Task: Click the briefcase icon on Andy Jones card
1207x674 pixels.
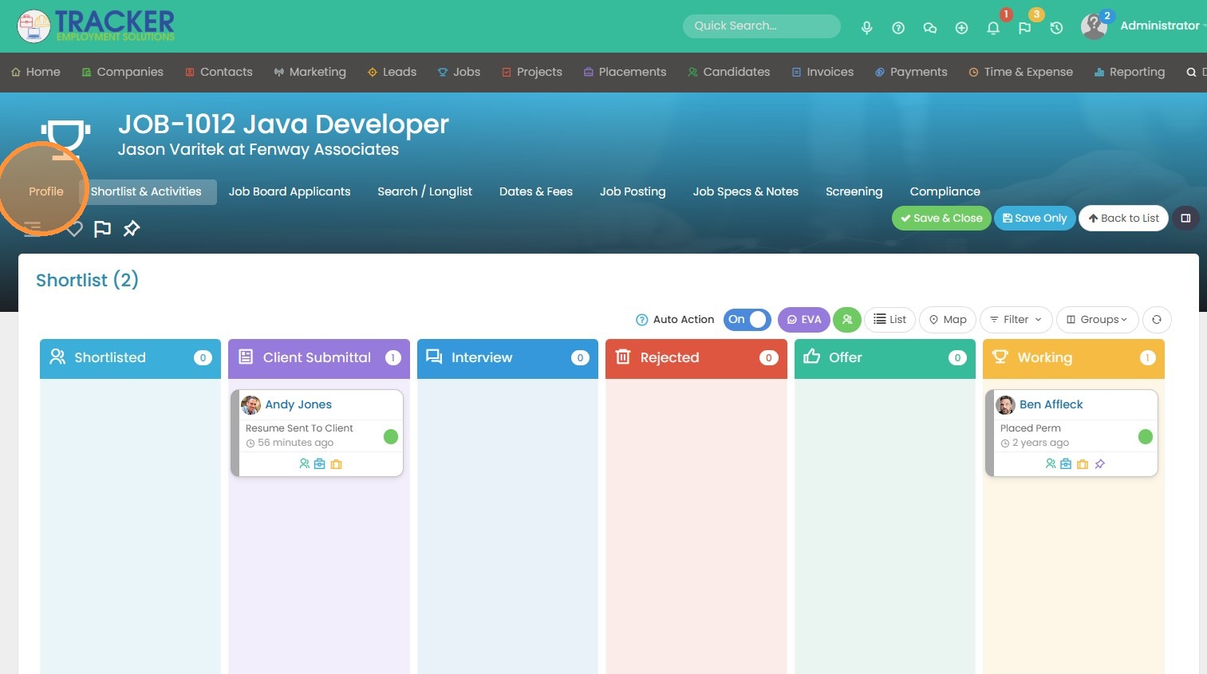Action: tap(320, 463)
